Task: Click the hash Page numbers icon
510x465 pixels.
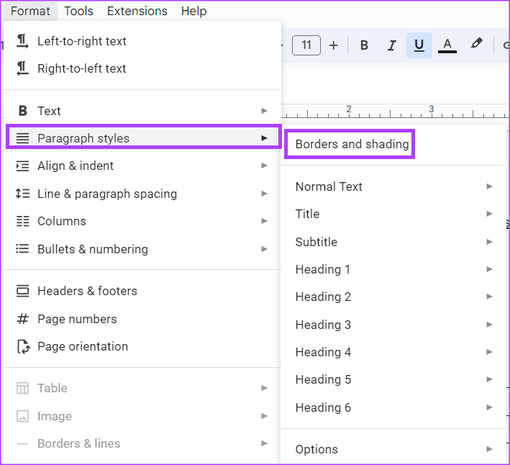Action: click(x=22, y=319)
